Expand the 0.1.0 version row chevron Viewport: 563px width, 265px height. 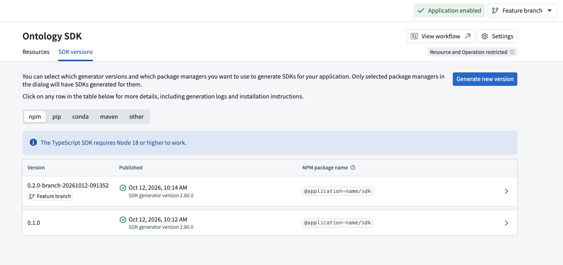point(507,223)
